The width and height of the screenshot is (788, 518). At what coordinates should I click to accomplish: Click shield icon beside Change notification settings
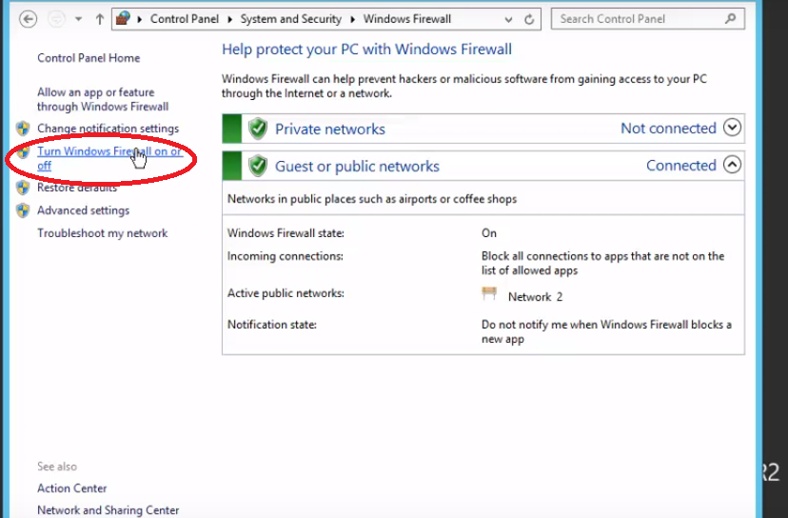pyautogui.click(x=23, y=129)
